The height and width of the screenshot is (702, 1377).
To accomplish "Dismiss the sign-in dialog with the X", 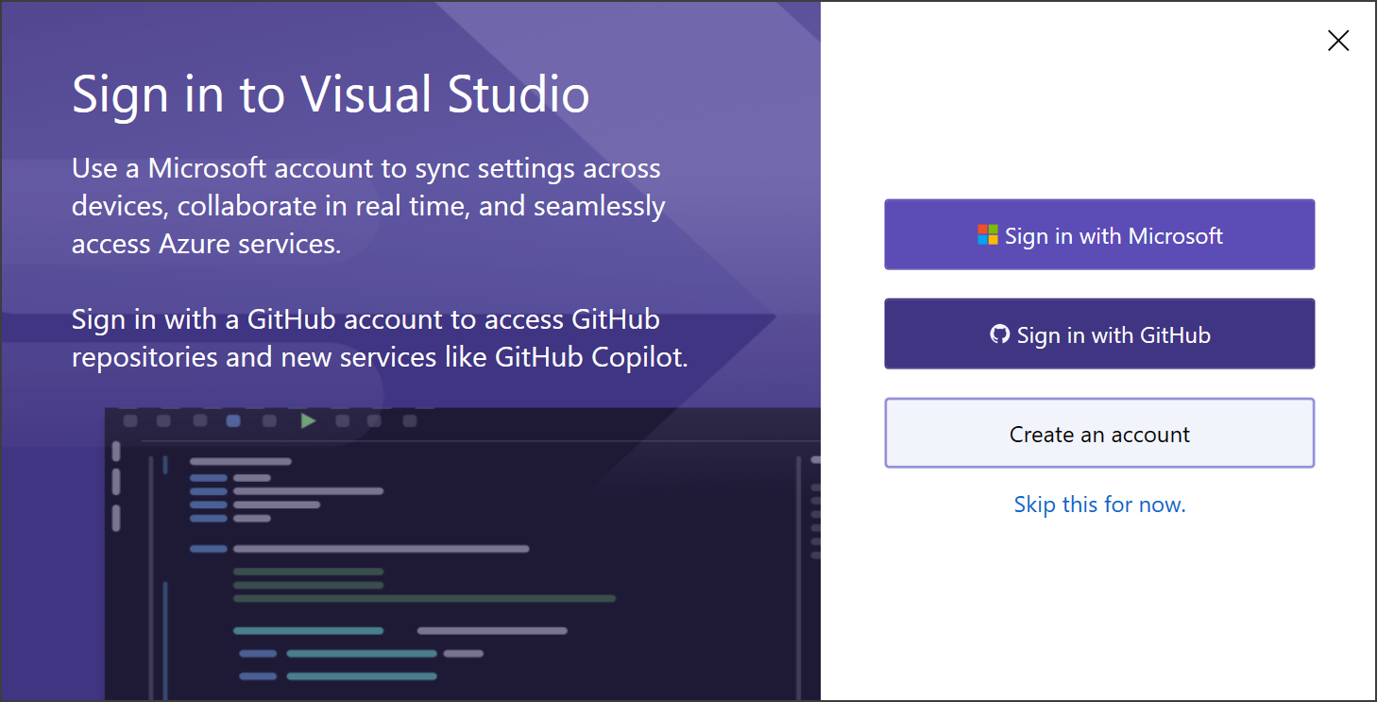I will point(1338,41).
